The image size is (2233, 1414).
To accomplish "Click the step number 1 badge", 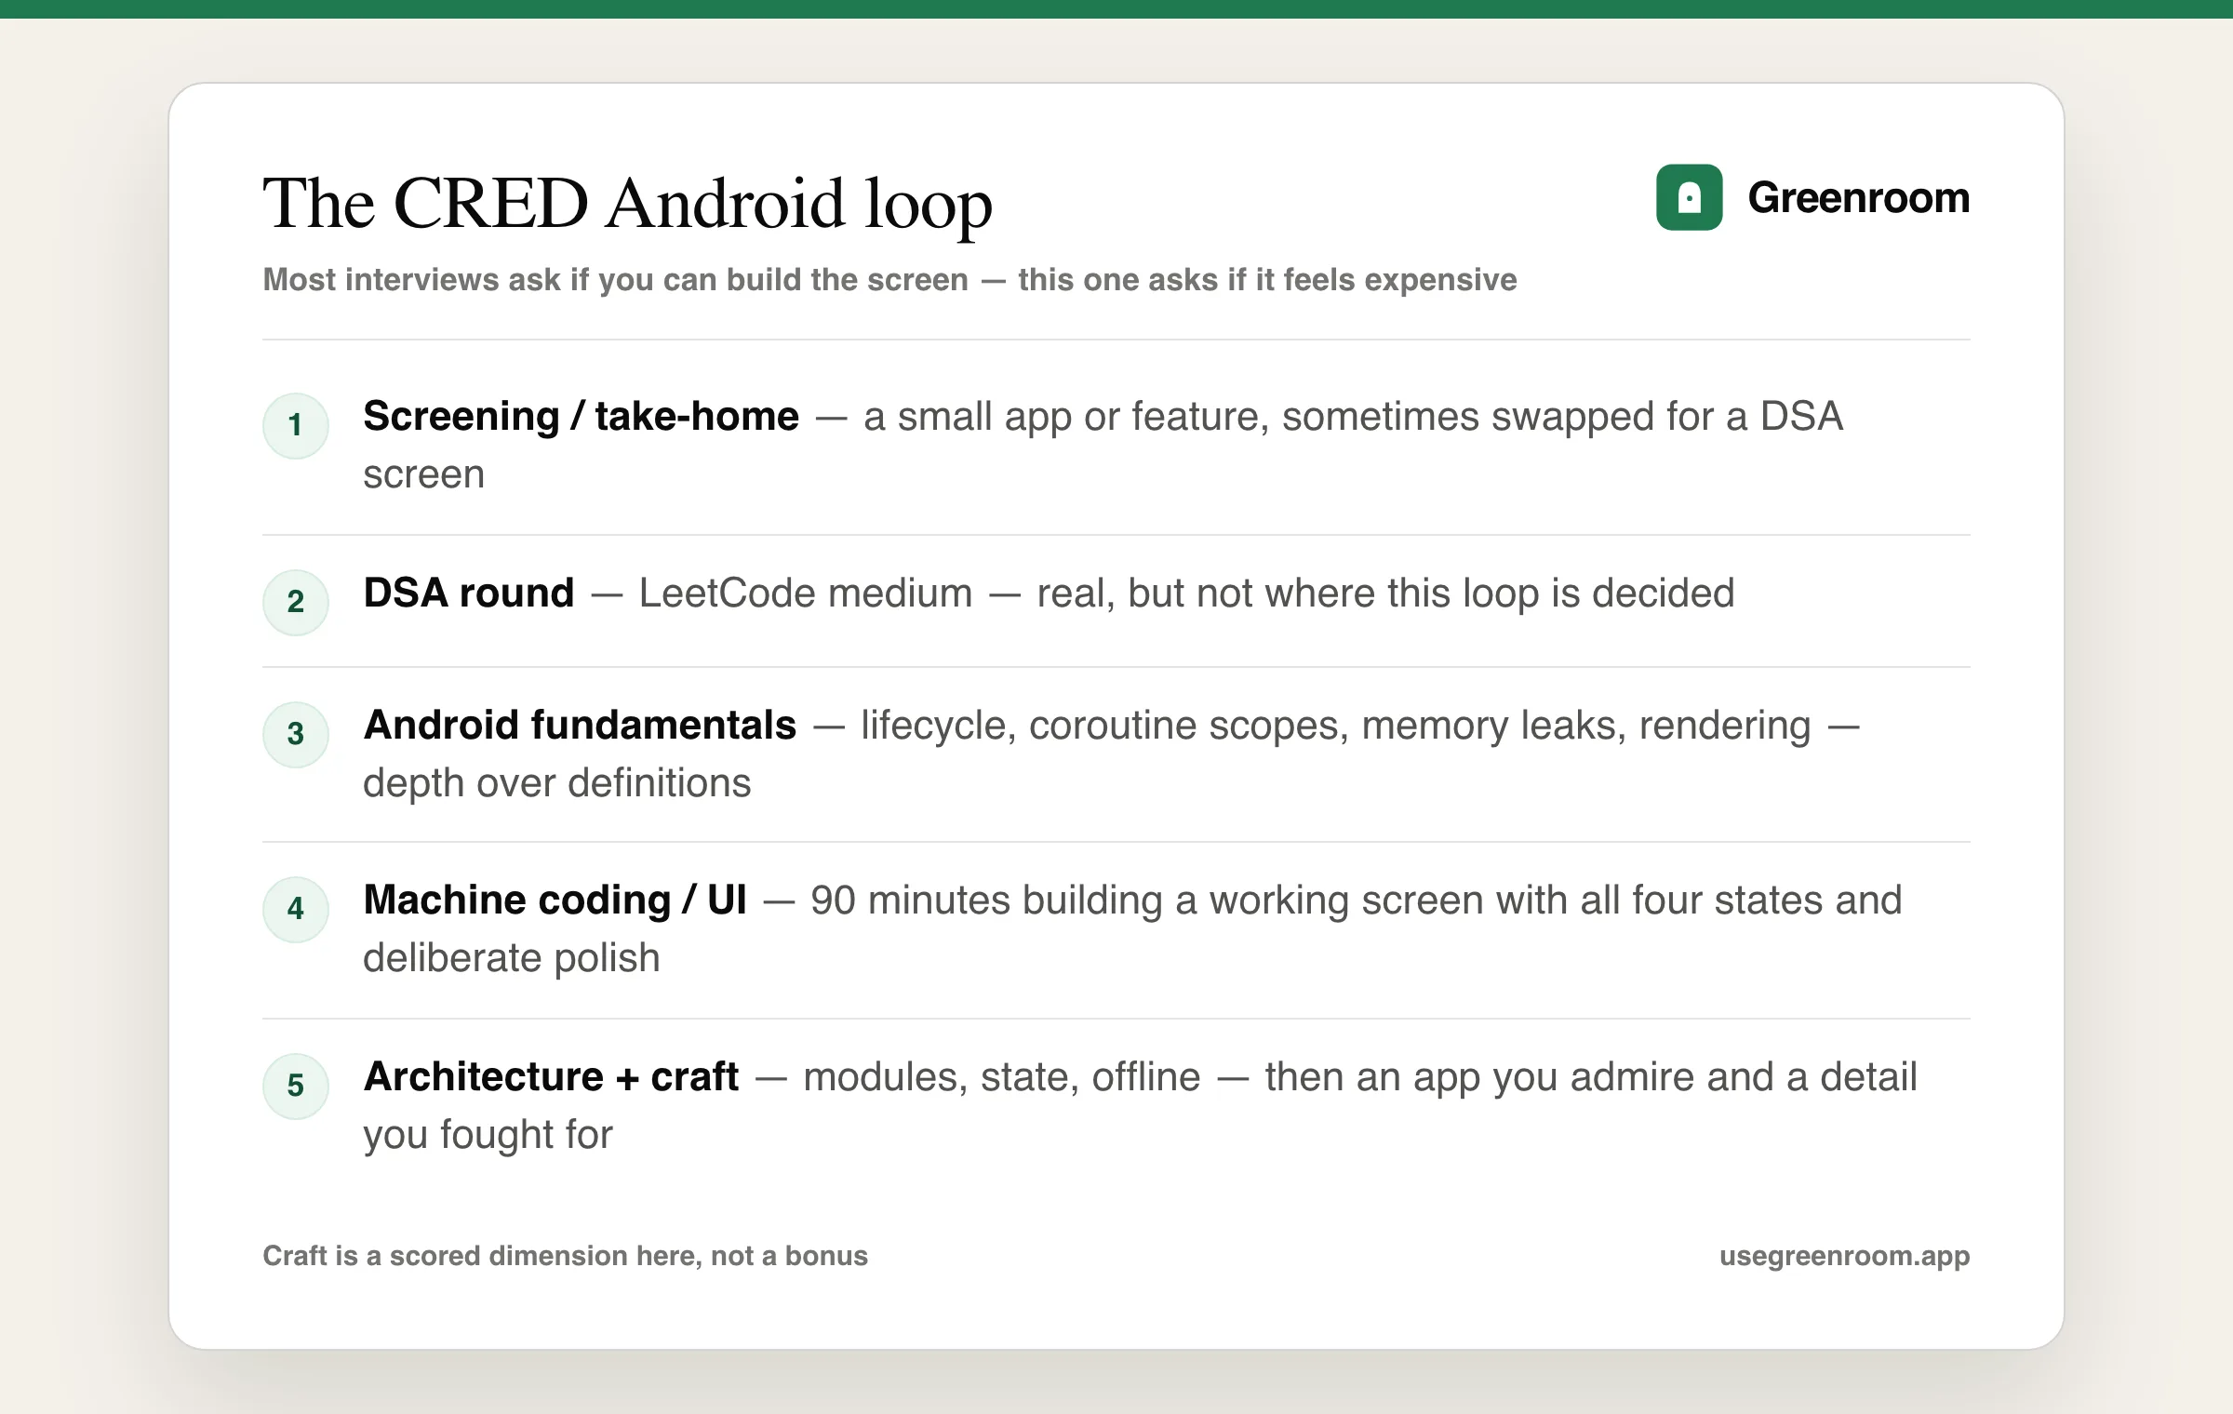I will (296, 426).
